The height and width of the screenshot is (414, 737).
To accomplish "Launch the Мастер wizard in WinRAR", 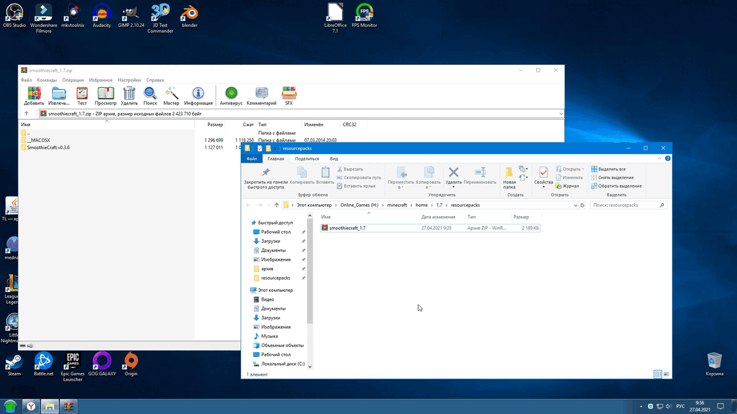I will [171, 96].
